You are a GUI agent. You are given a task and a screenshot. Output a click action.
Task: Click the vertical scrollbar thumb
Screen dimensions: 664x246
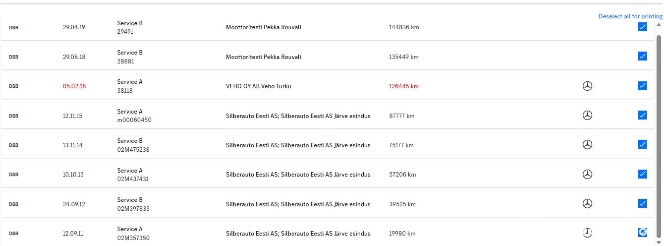[659, 136]
